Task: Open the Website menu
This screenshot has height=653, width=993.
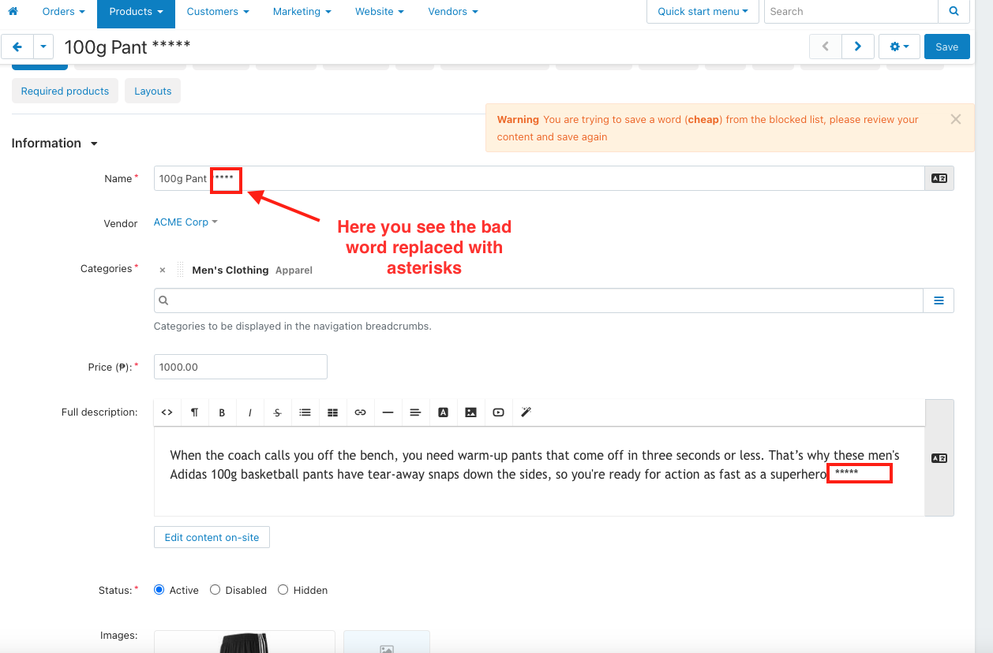Action: coord(380,12)
